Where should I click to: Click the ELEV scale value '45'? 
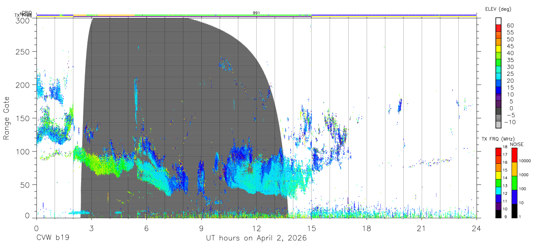(510, 46)
